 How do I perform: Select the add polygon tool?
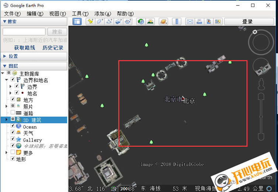point(100,22)
